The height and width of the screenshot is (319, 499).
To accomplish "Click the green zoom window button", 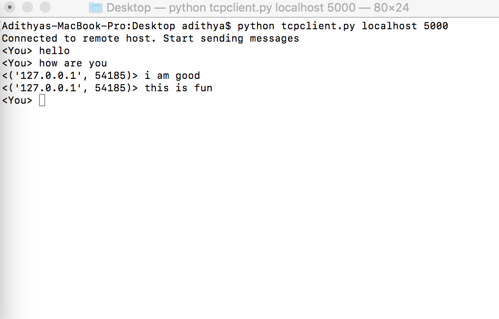I will 44,7.
